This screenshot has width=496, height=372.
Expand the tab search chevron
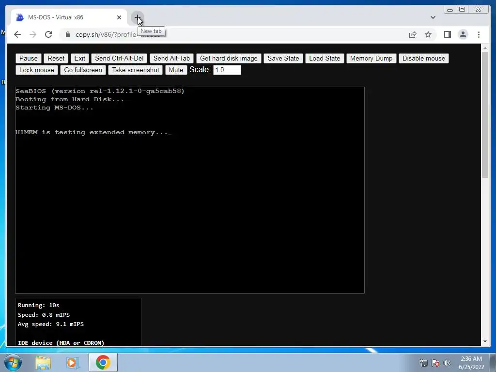[x=433, y=17]
